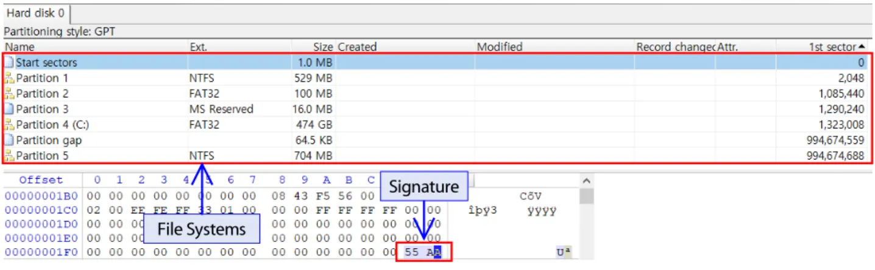Click the highlighted AA signature byte
The height and width of the screenshot is (270, 875).
[433, 252]
